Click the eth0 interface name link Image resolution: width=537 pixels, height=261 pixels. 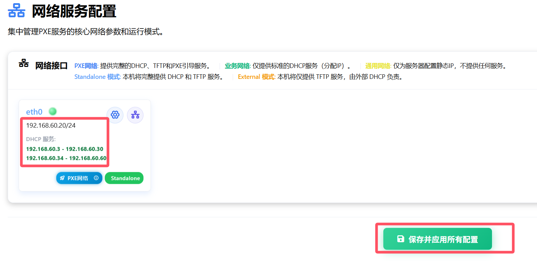[34, 111]
